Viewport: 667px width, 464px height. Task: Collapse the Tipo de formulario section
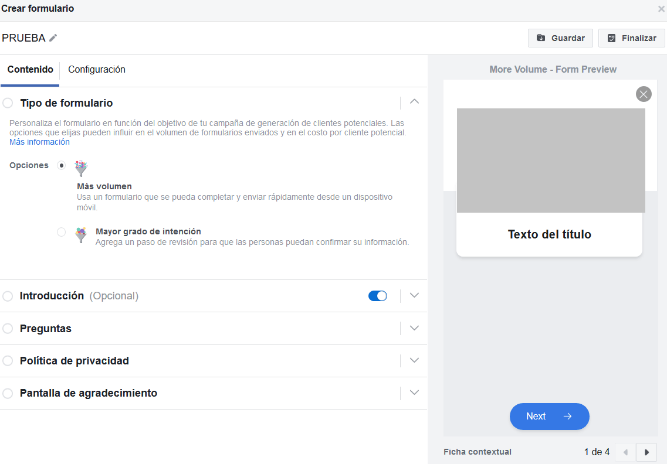pos(414,101)
